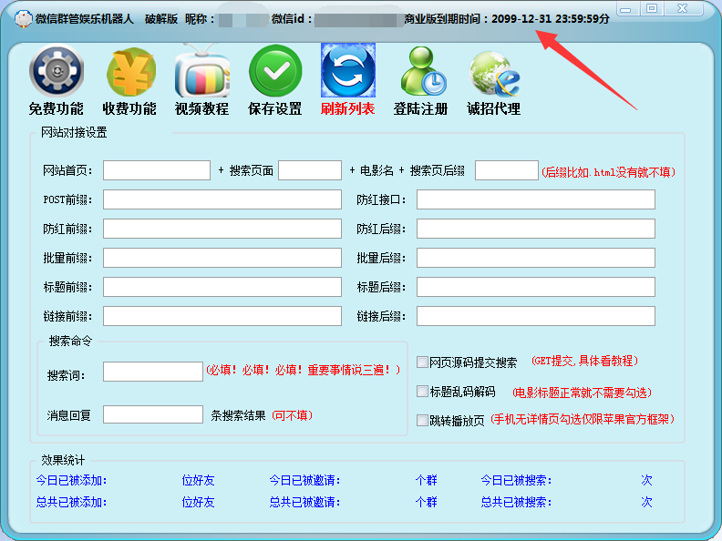This screenshot has width=722, height=541.
Task: Open the 登陆注册 user icon
Action: click(x=422, y=71)
